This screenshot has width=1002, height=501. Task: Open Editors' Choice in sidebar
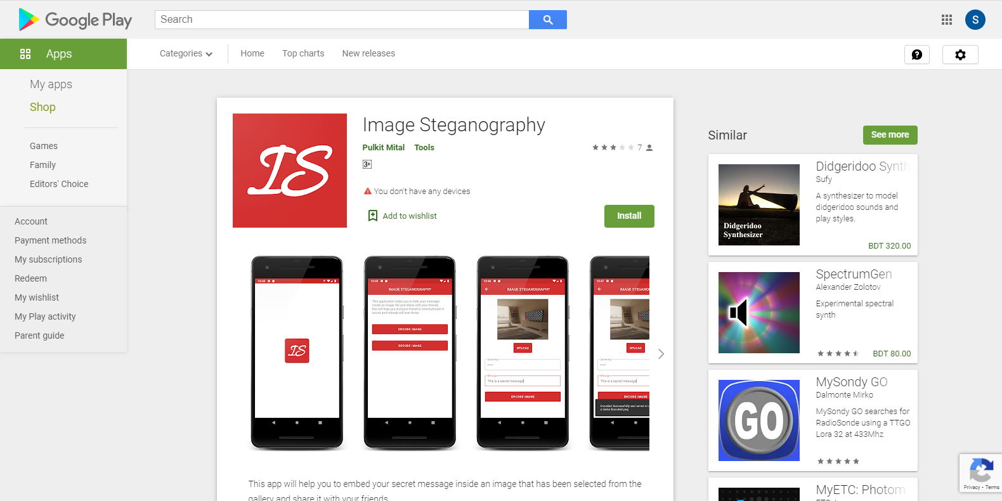tap(59, 184)
